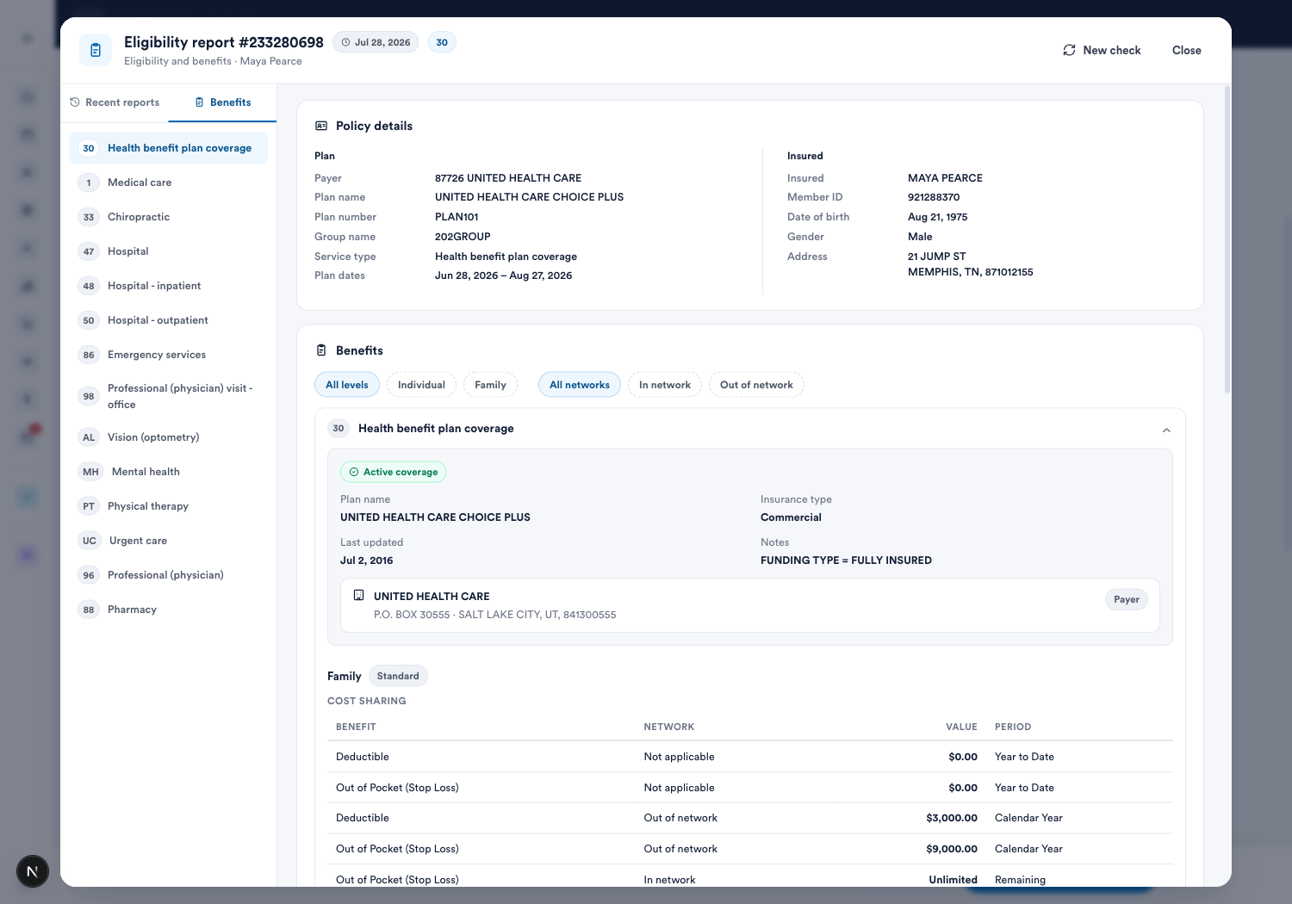Close the eligibility report dialog
Screen dimensions: 1292x904
click(x=1186, y=50)
